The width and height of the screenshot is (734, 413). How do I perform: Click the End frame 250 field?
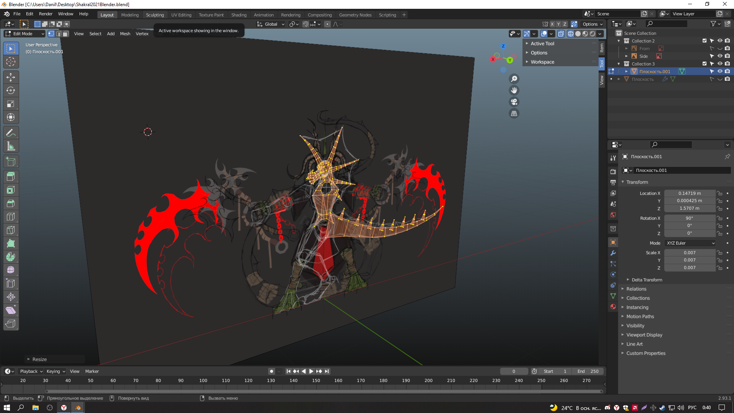(588, 371)
